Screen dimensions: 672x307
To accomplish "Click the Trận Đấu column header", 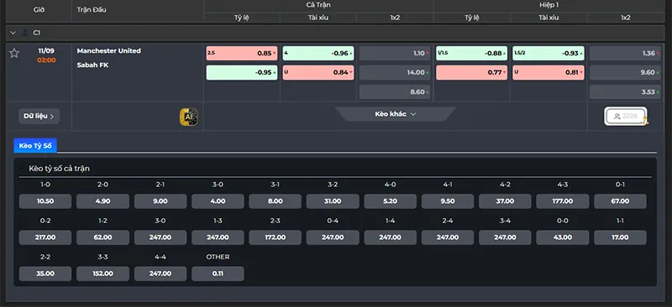I will click(x=92, y=9).
